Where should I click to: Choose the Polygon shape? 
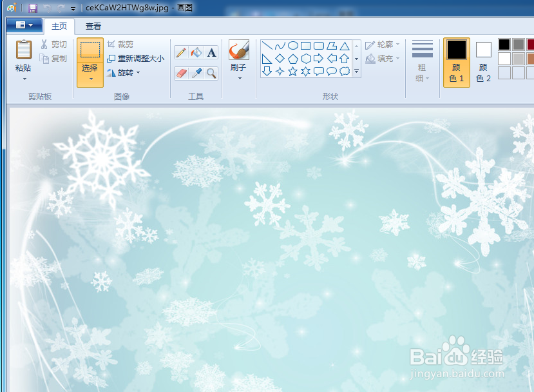tap(332, 46)
